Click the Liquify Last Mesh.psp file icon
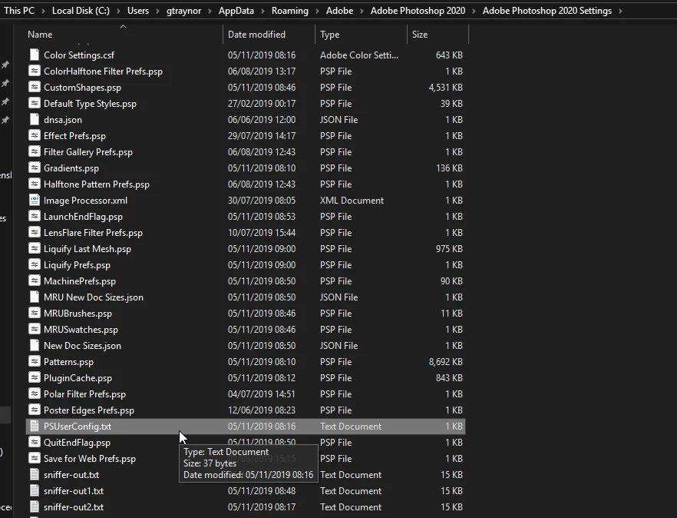This screenshot has width=677, height=518. 34,248
